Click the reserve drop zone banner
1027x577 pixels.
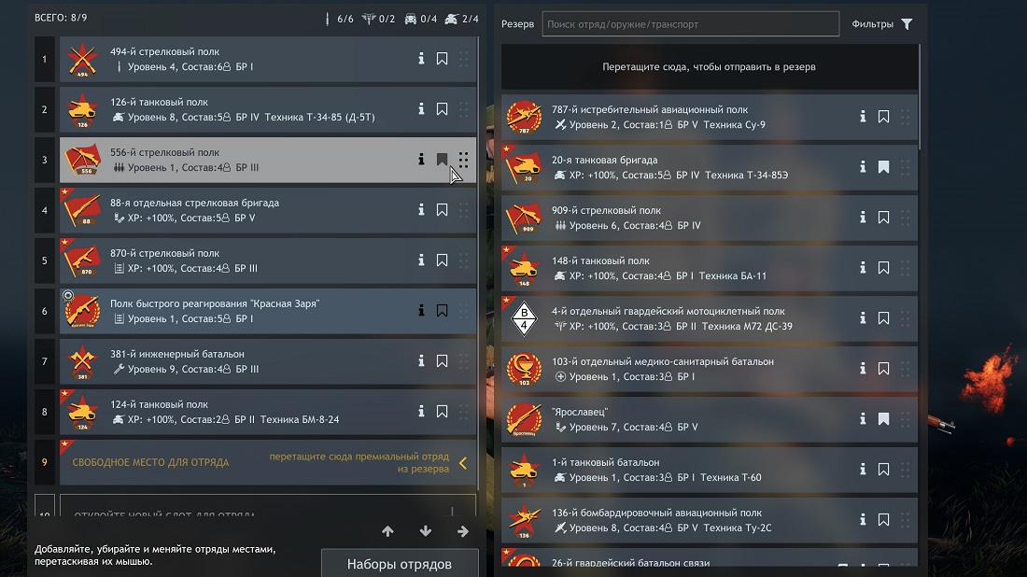[x=710, y=67]
